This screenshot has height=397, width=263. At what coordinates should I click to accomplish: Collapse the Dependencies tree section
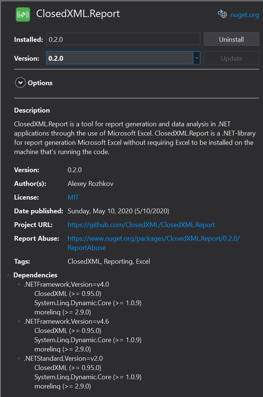tap(8, 275)
